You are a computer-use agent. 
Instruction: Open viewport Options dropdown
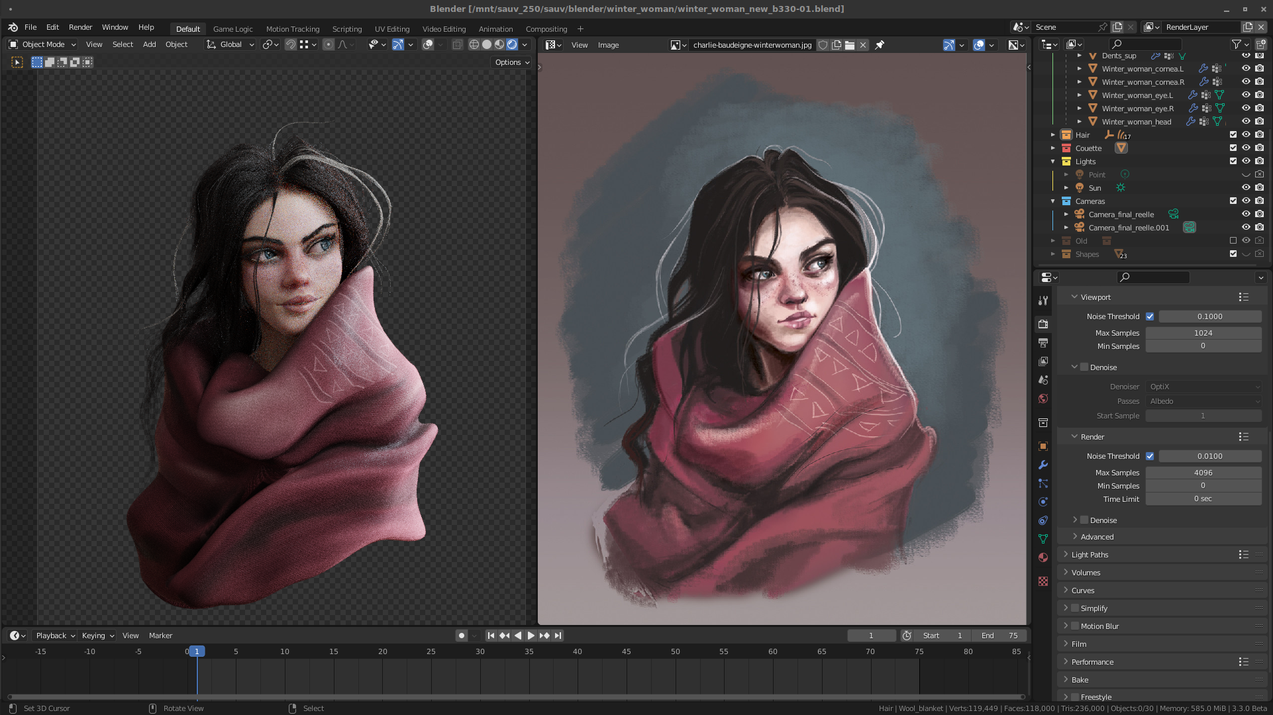click(511, 62)
